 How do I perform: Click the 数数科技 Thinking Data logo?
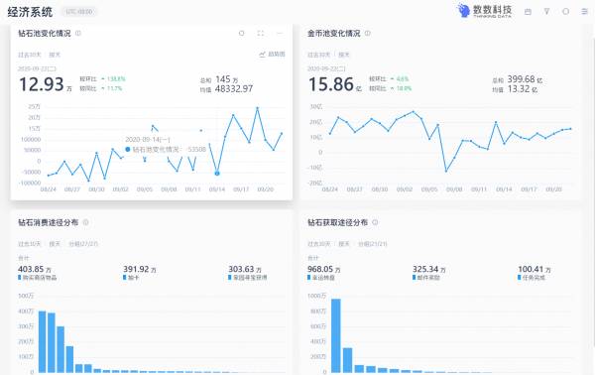pos(485,11)
